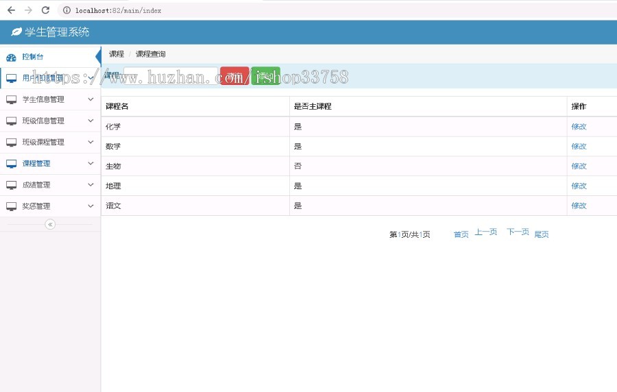Open 学生信息管理 menu
The image size is (617, 392).
50,99
